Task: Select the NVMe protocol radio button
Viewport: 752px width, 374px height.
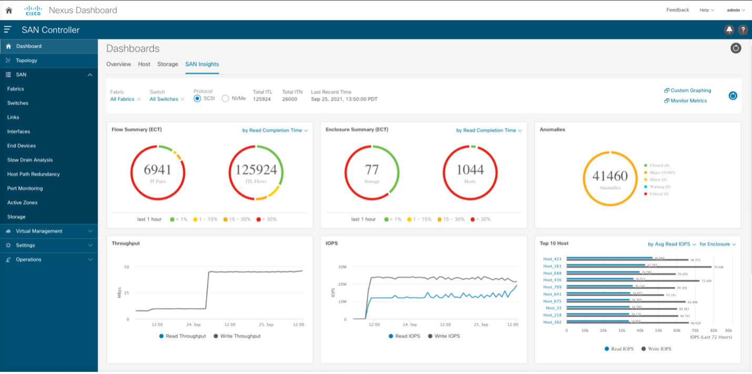Action: (x=225, y=98)
